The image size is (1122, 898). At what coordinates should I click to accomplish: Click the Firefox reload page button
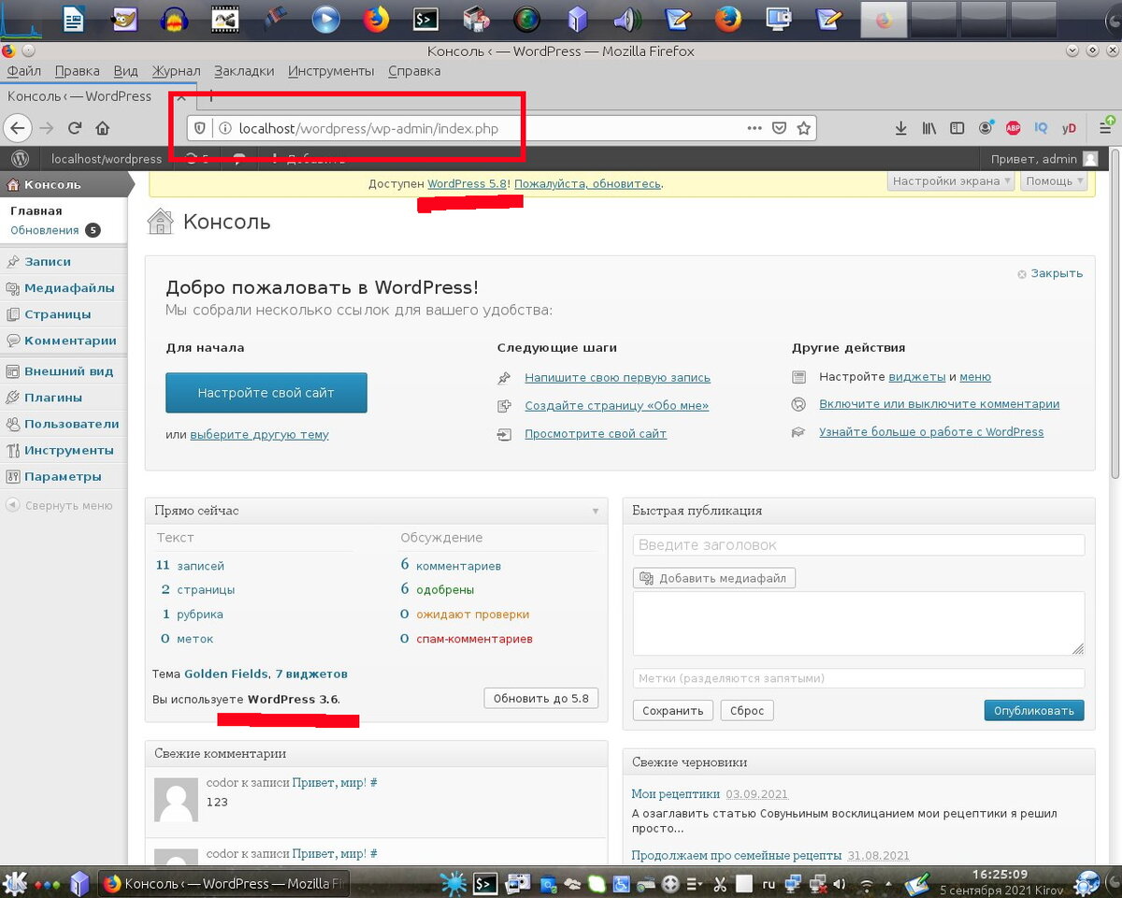pos(75,128)
